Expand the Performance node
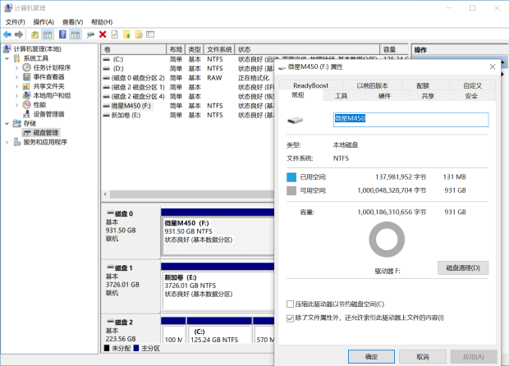509x366 pixels. [17, 105]
